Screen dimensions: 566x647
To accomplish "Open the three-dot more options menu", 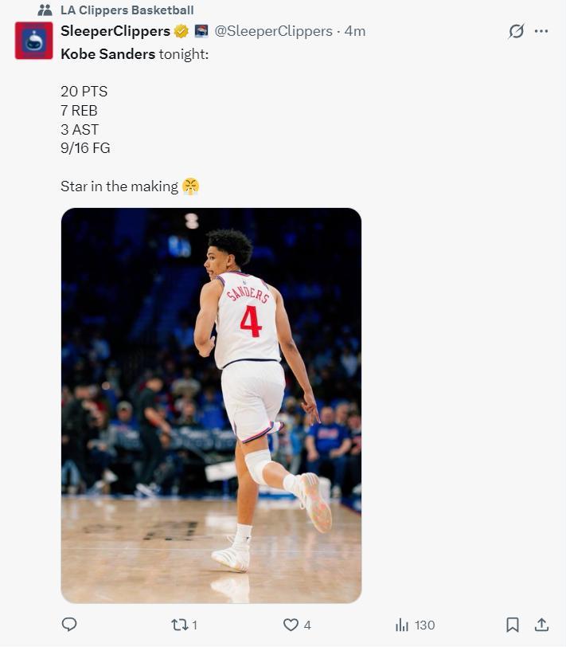I will 541,31.
